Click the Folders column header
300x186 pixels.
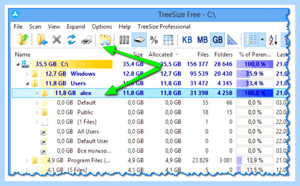click(x=224, y=55)
